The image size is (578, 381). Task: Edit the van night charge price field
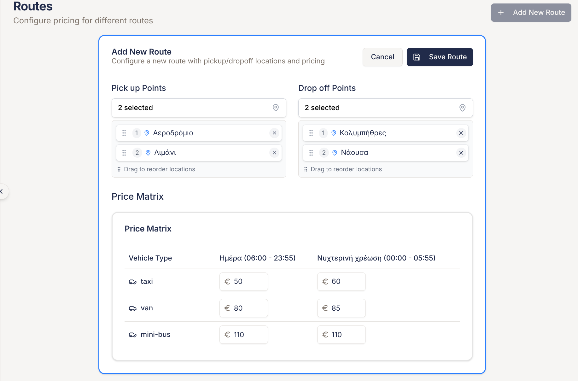(x=345, y=308)
